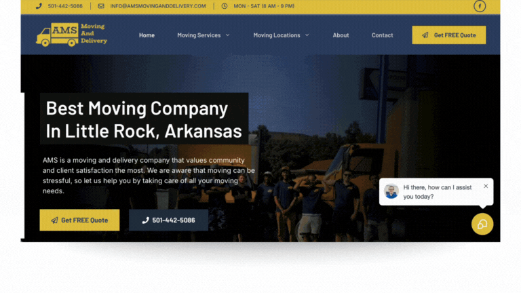Viewport: 521px width, 293px height.
Task: Click the phone icon in top bar
Action: [39, 6]
